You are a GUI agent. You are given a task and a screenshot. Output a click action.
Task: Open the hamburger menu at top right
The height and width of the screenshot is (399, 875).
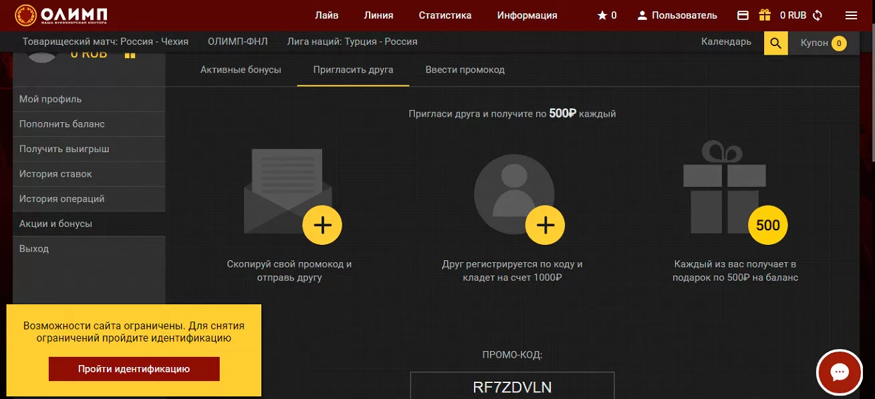pyautogui.click(x=852, y=14)
